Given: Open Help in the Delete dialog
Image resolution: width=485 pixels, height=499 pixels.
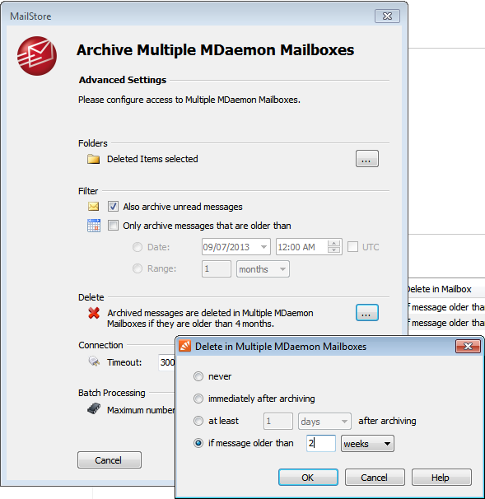Looking at the screenshot, I should (x=441, y=478).
